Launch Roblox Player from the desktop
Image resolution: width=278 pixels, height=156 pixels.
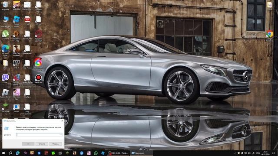6,93
